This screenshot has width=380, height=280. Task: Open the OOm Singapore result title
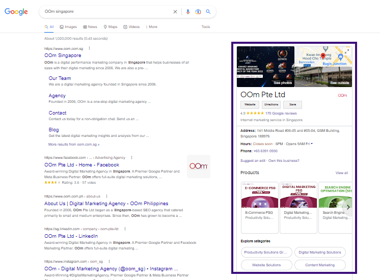(63, 55)
